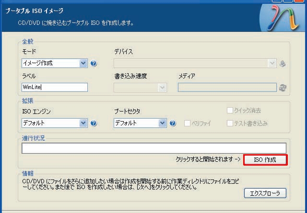Click the ブータブル ISO イメージ title text
This screenshot has width=307, height=213.
34,11
